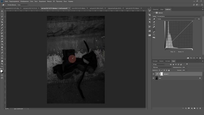The image size is (204, 115).
Task: Click the curves white point slider
Action: coord(192,50)
